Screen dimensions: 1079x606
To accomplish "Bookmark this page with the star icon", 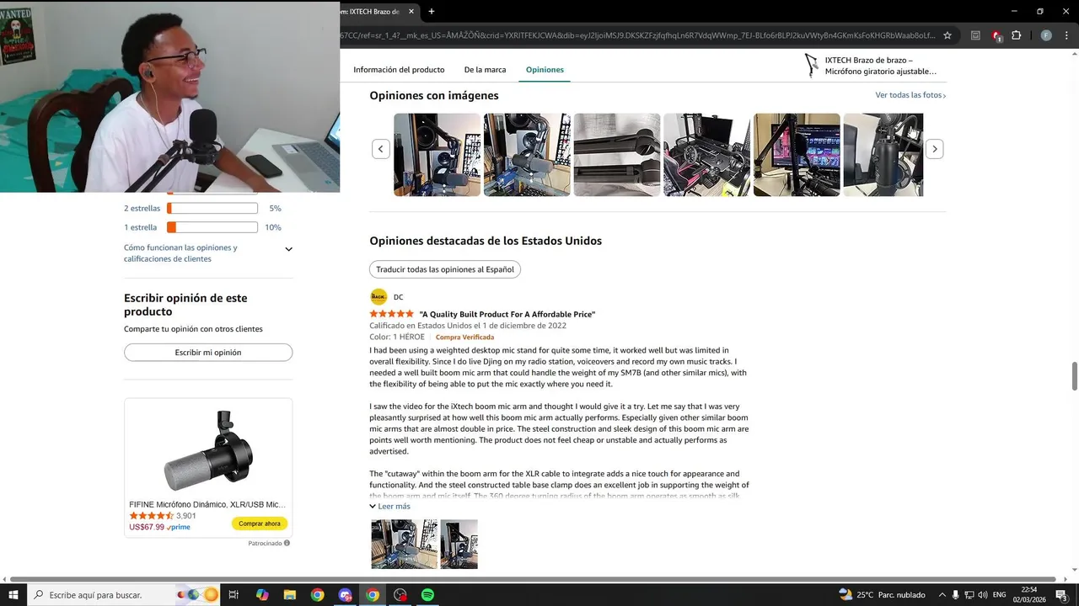I will pos(947,35).
